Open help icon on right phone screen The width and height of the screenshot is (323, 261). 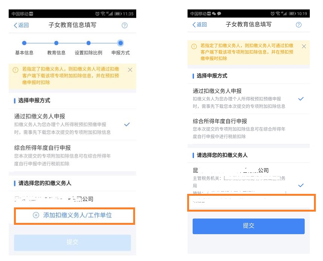(x=298, y=25)
